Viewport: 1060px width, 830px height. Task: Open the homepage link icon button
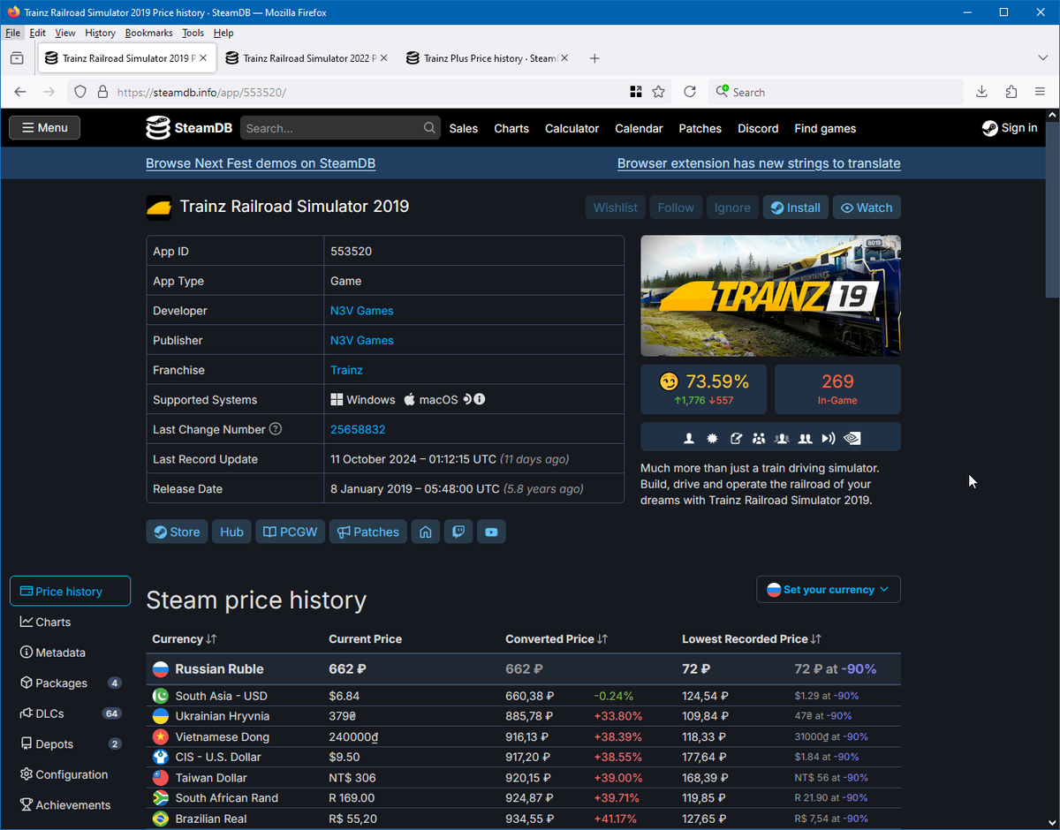pos(426,532)
